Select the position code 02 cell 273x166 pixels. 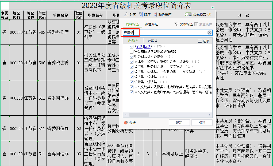(x=79, y=128)
